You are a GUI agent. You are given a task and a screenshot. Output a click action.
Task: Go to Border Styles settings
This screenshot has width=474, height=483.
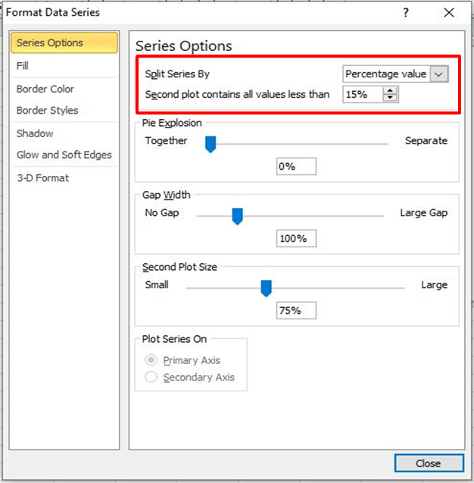(47, 110)
